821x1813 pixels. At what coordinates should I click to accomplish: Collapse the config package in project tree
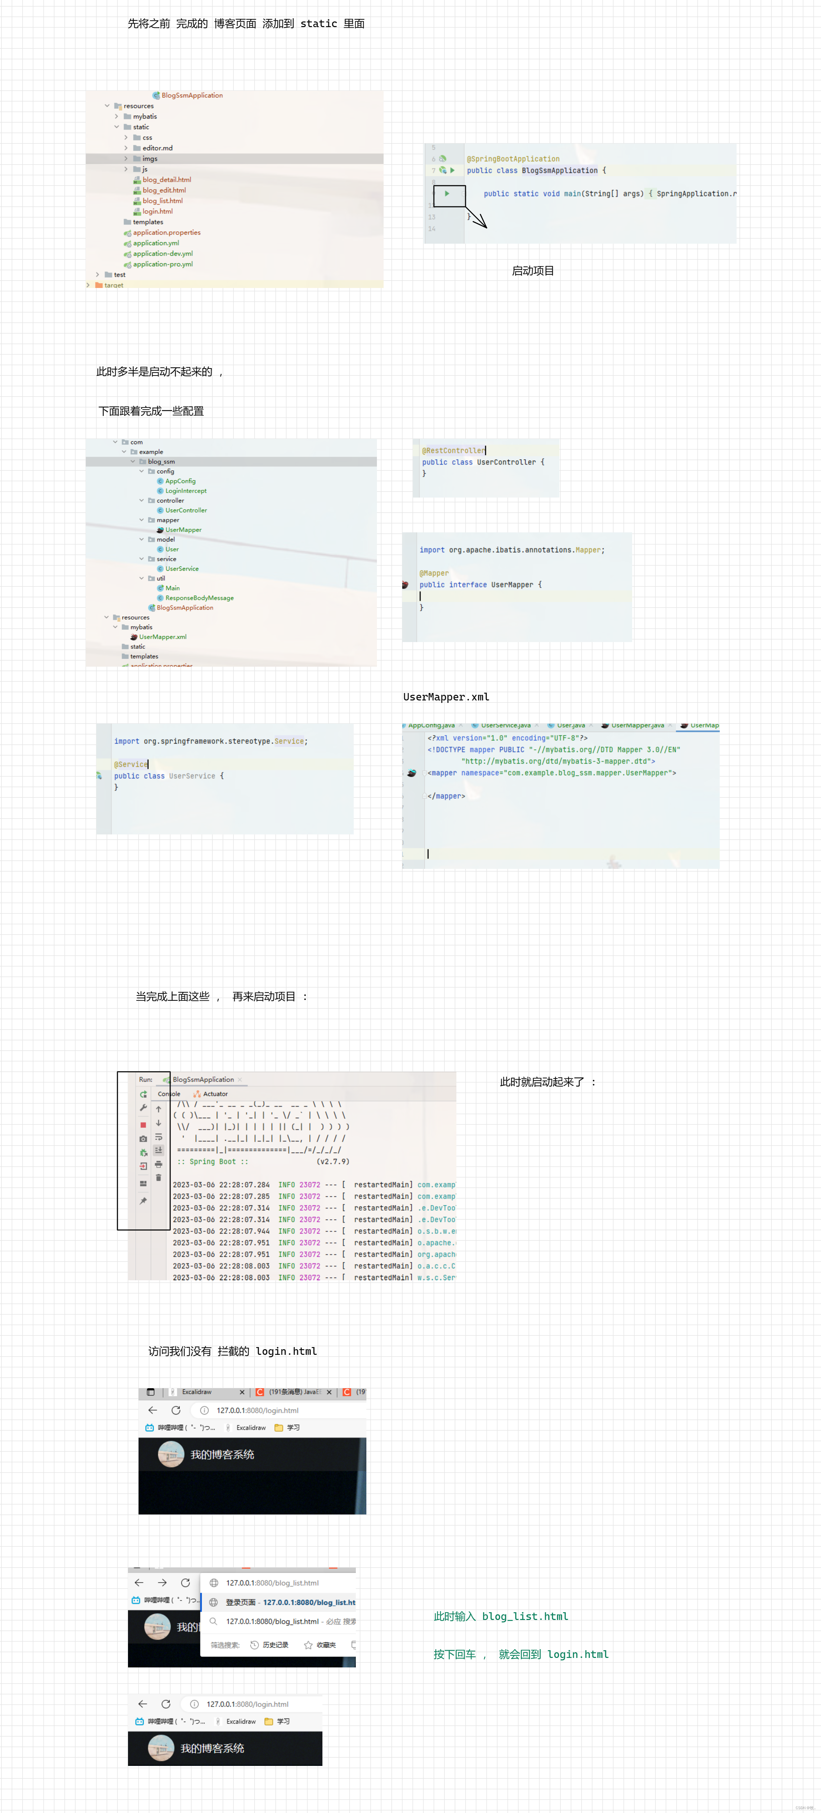[141, 472]
